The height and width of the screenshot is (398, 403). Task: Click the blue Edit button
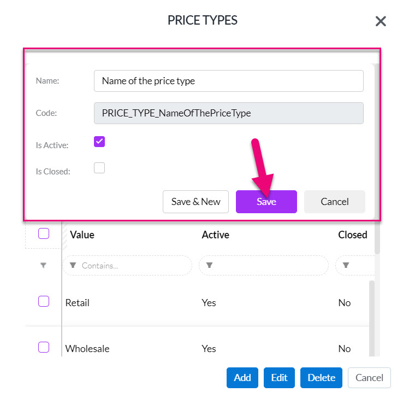[279, 378]
